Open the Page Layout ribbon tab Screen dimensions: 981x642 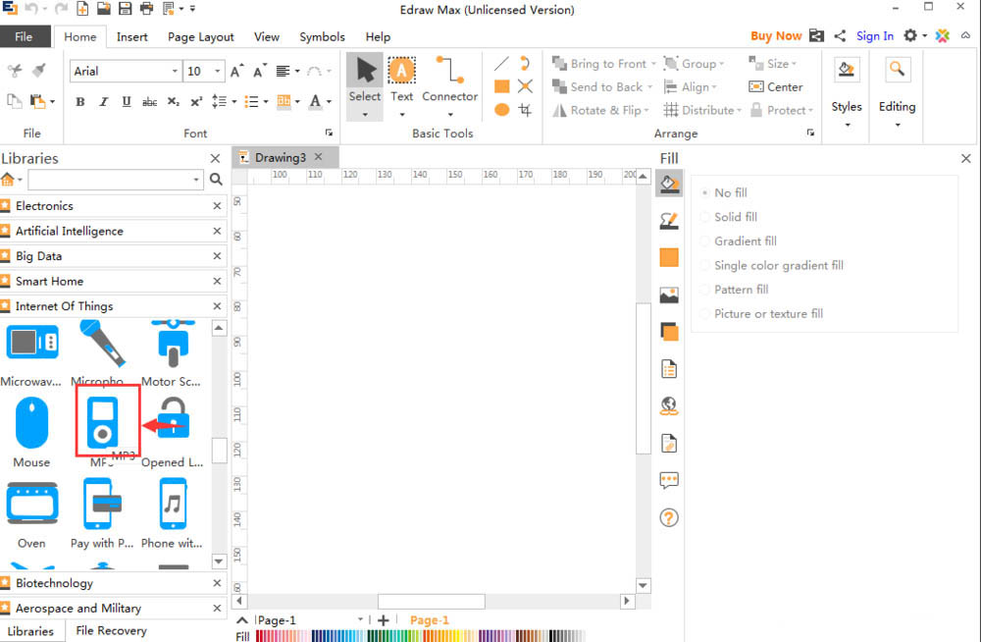coord(200,37)
